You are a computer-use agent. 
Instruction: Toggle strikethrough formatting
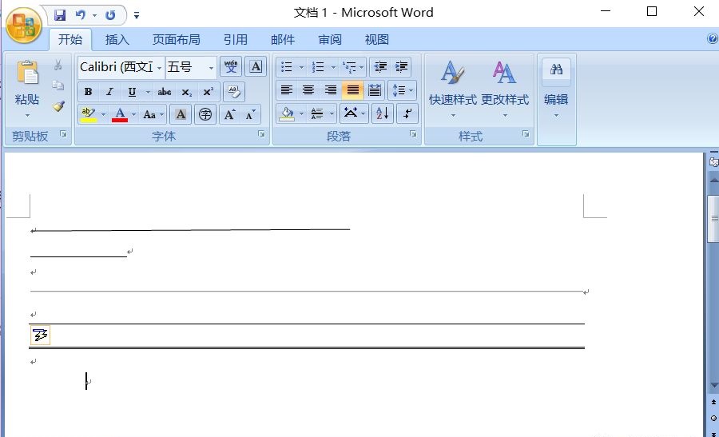pos(165,92)
